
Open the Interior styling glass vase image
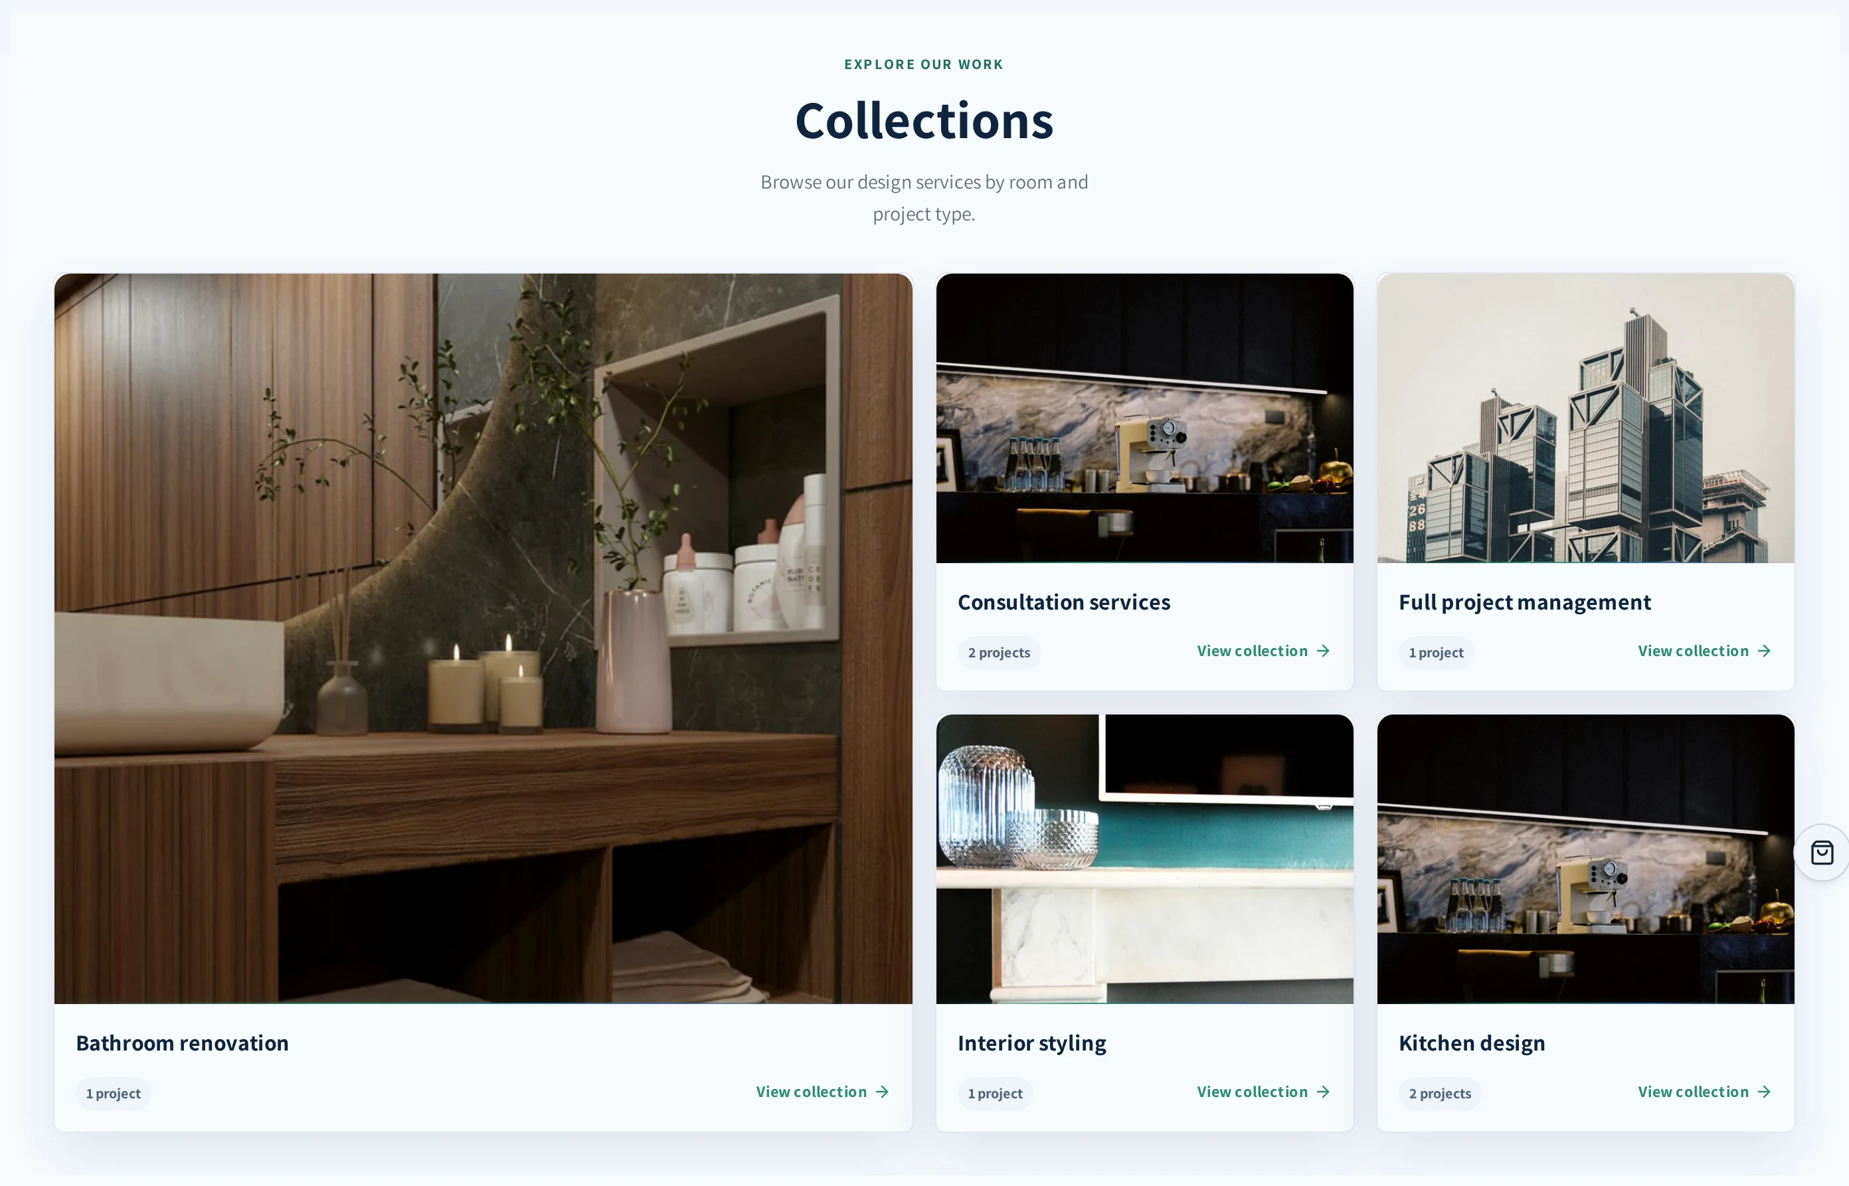(1144, 859)
